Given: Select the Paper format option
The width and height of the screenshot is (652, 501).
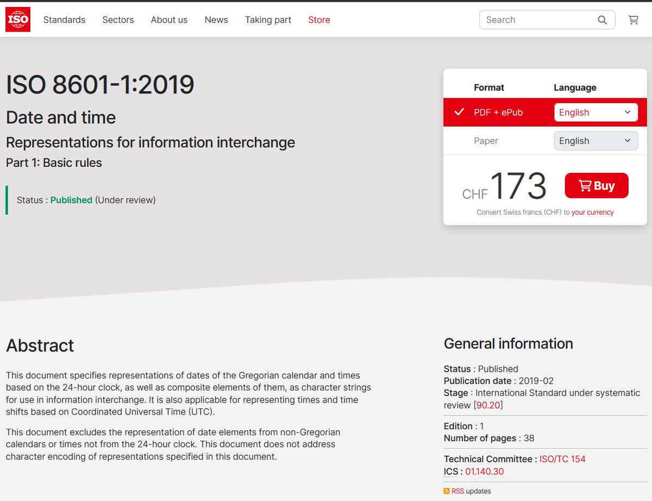Looking at the screenshot, I should 486,141.
